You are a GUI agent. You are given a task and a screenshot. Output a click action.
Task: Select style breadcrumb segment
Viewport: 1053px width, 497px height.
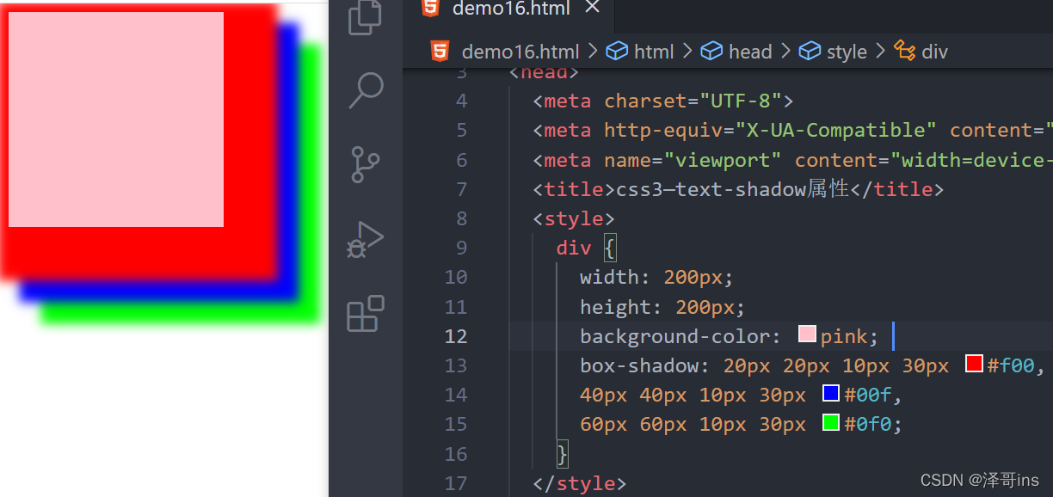pos(847,52)
